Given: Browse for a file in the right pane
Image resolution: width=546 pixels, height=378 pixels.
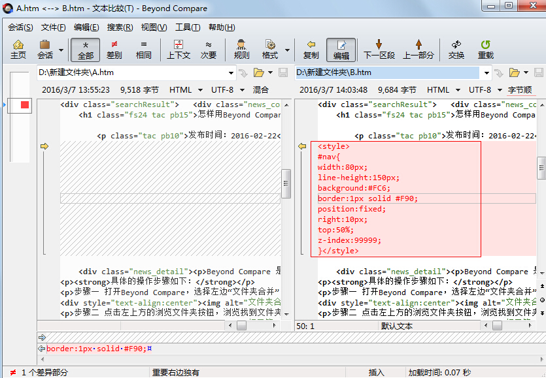Looking at the screenshot, I should click(516, 74).
